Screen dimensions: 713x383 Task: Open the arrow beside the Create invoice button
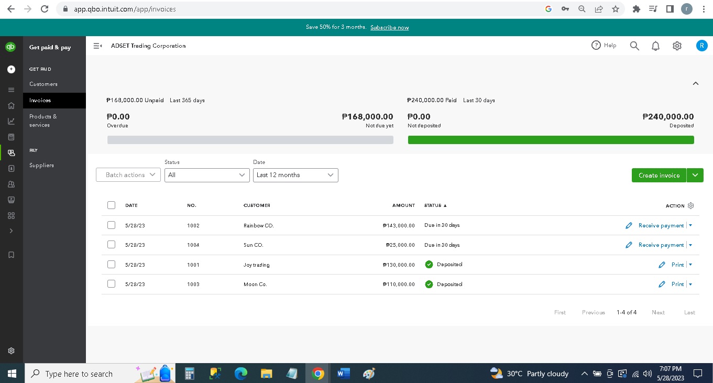click(695, 175)
